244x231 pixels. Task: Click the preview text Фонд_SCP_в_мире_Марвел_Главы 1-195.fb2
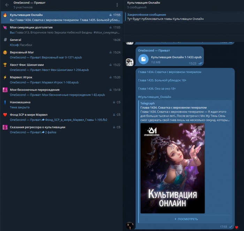[76, 120]
